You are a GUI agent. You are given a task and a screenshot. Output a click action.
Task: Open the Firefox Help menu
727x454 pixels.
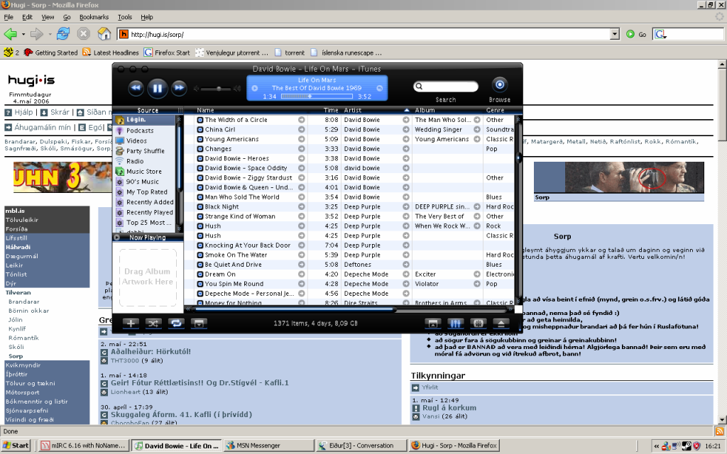[147, 17]
